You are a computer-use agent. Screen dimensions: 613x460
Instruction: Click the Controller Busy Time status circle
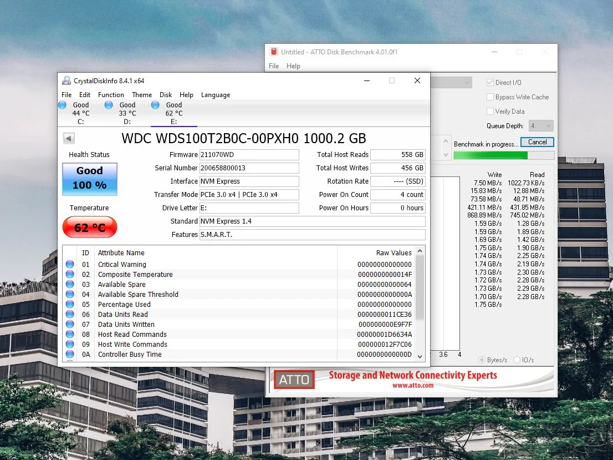pos(70,354)
